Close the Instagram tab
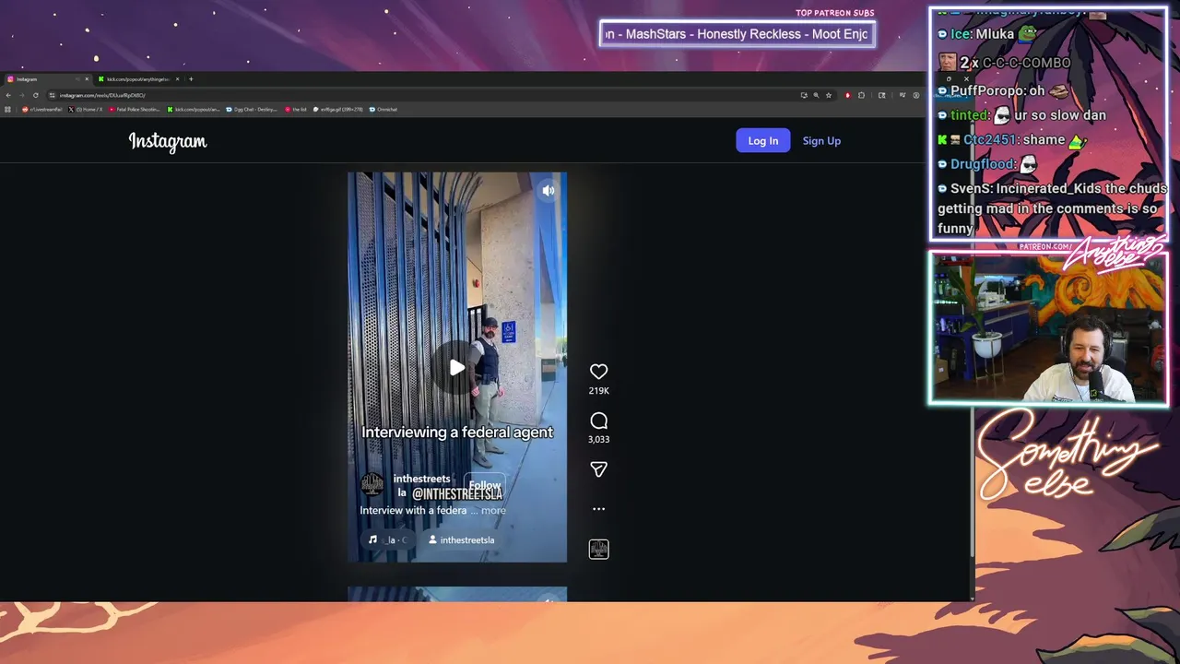1180x664 pixels. pyautogui.click(x=87, y=79)
